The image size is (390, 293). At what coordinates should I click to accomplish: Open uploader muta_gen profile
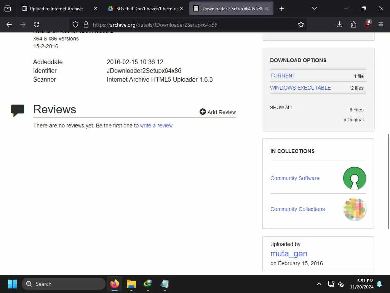tap(289, 253)
